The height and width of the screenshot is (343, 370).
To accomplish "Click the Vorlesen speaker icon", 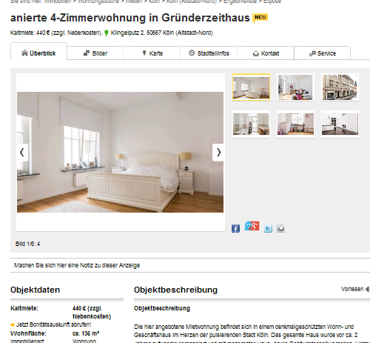I will (368, 289).
